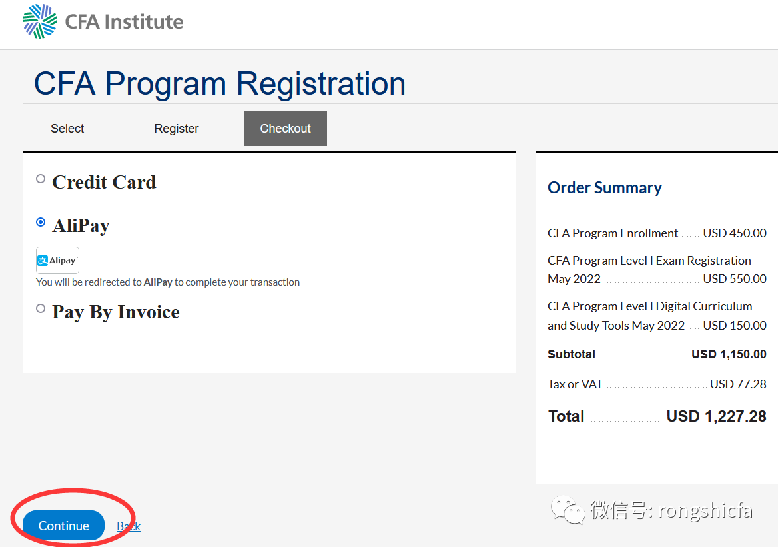
Task: Click the blue Continue button
Action: tap(63, 526)
